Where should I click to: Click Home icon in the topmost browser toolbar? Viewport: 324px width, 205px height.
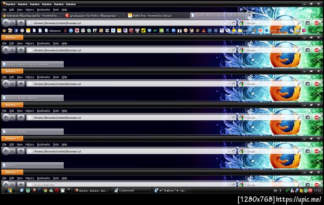click(x=21, y=23)
